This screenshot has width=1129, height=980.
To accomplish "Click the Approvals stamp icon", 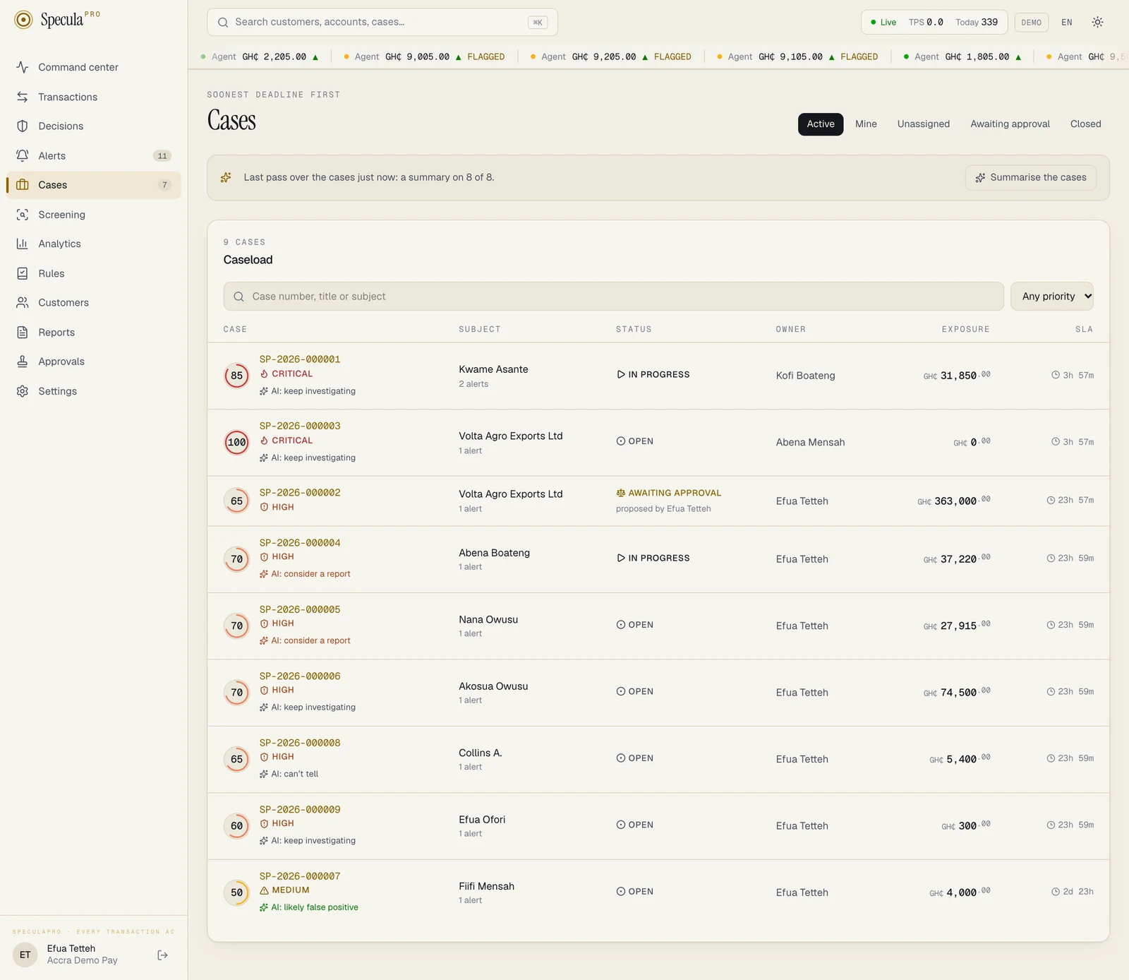I will (x=23, y=361).
